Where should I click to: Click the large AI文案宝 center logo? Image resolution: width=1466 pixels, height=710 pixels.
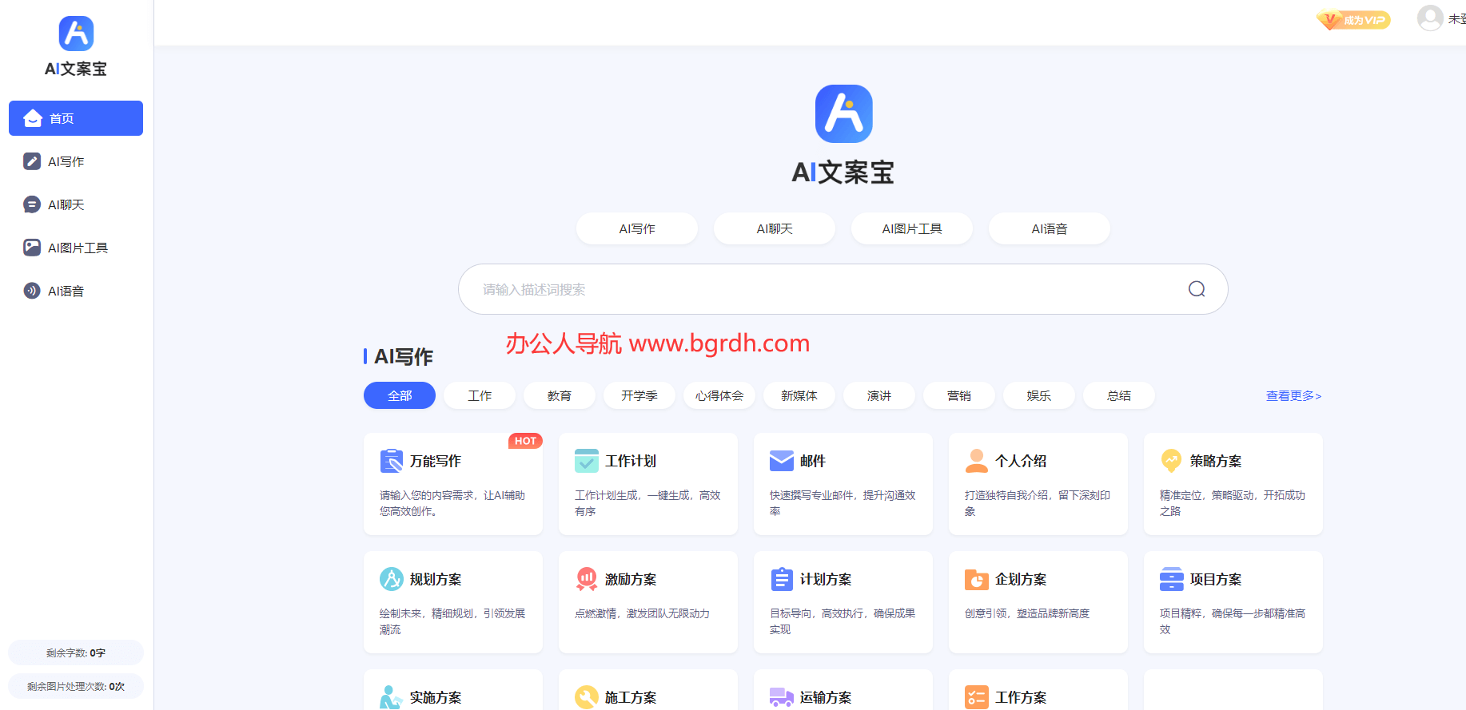pyautogui.click(x=843, y=135)
